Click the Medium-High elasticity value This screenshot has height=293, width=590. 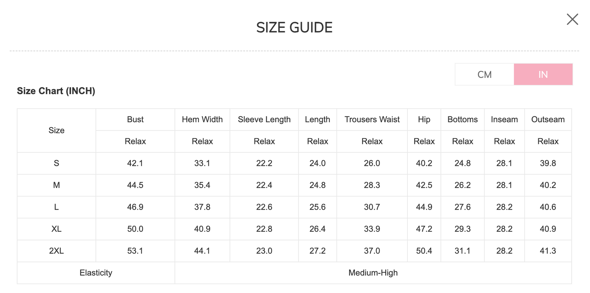tap(373, 273)
